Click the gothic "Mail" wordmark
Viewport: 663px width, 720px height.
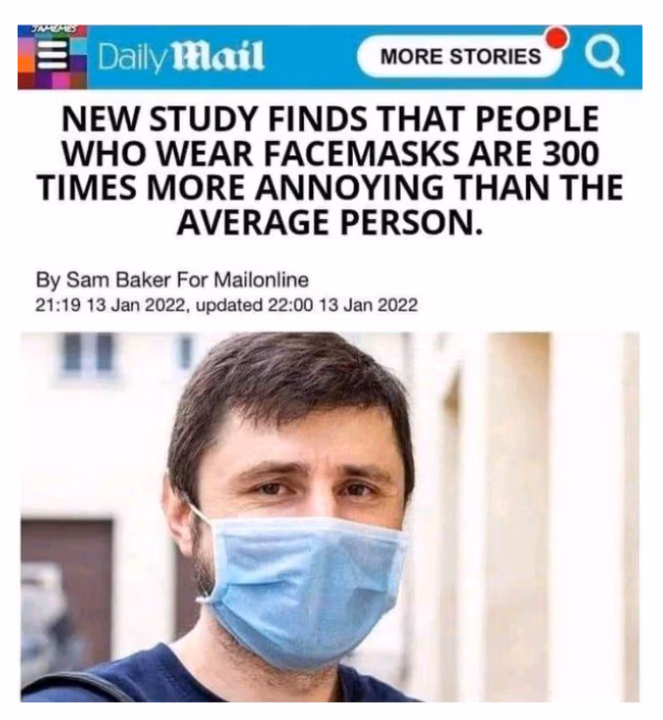pos(218,57)
